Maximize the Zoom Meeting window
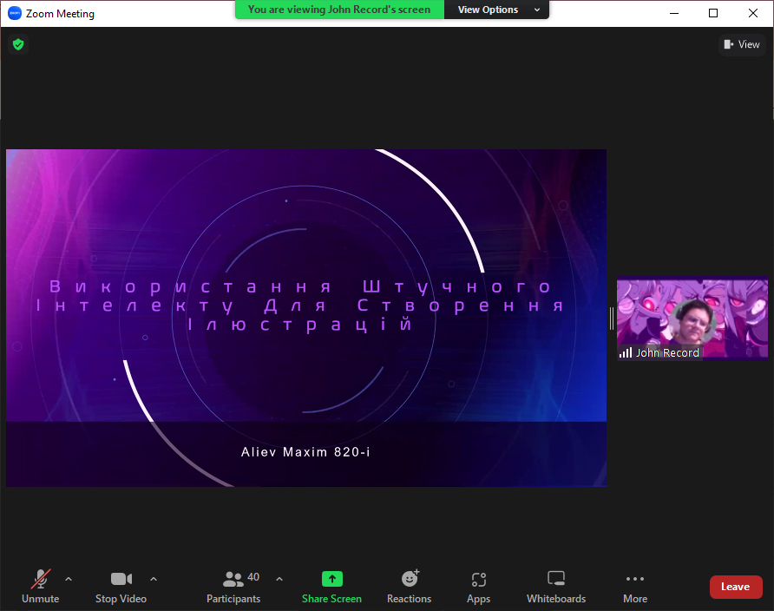This screenshot has height=611, width=774. pyautogui.click(x=713, y=13)
